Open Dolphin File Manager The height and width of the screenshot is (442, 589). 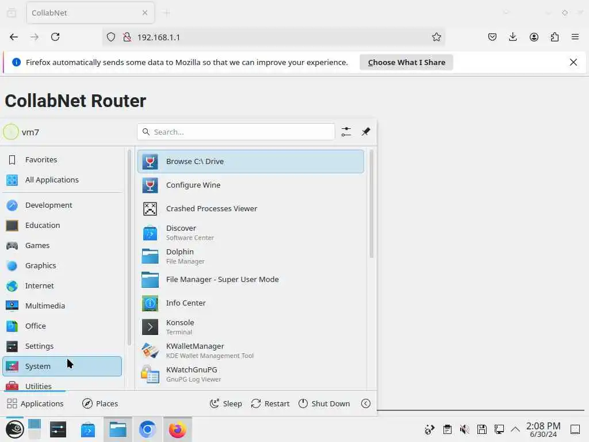tap(251, 256)
